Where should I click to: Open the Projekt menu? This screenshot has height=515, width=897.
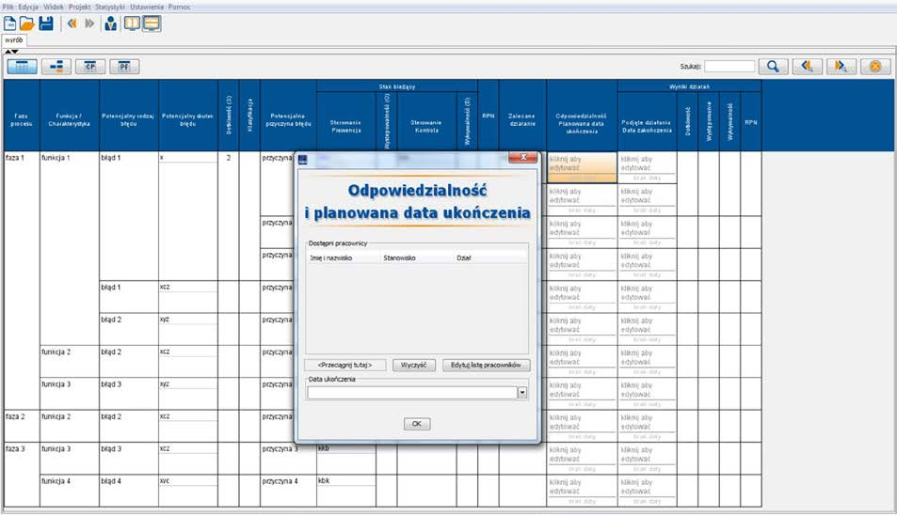click(79, 7)
